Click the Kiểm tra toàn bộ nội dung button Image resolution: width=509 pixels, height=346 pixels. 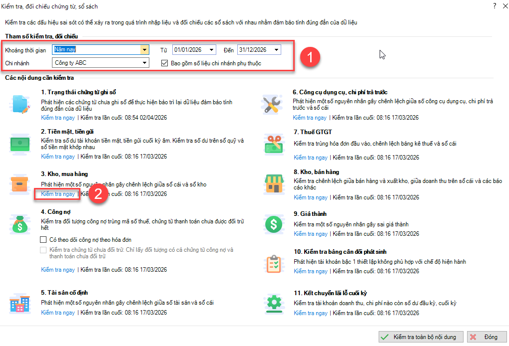[421, 337]
